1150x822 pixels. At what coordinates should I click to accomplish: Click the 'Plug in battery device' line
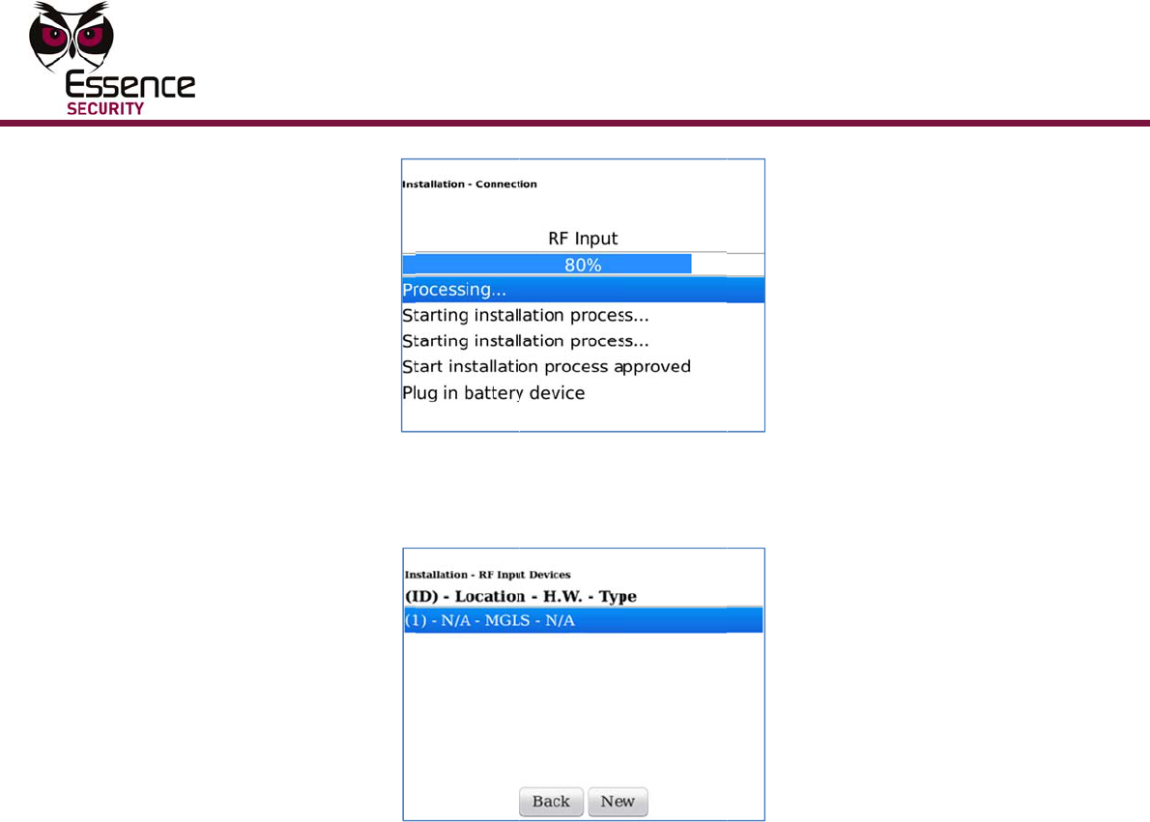pyautogui.click(x=494, y=393)
